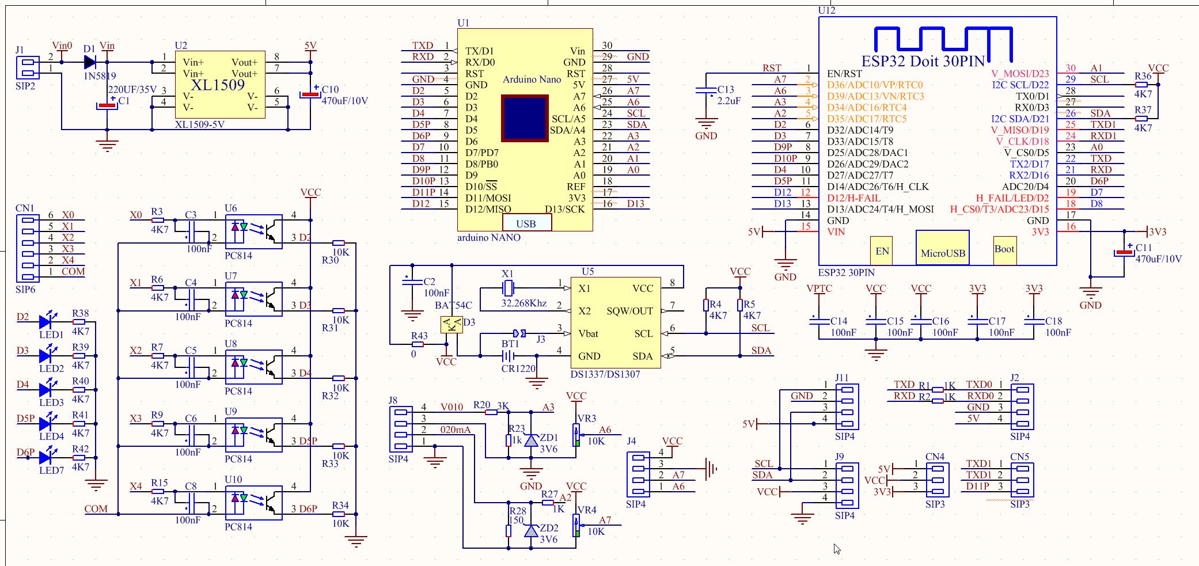Select capacitor C13 2.2uF symbol
The image size is (1199, 566).
[x=706, y=90]
